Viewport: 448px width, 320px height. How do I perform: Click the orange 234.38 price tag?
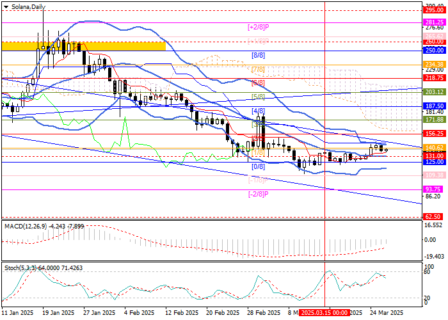pos(434,65)
